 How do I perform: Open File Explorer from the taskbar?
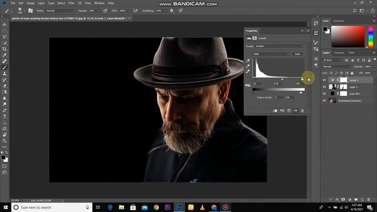coord(121,207)
